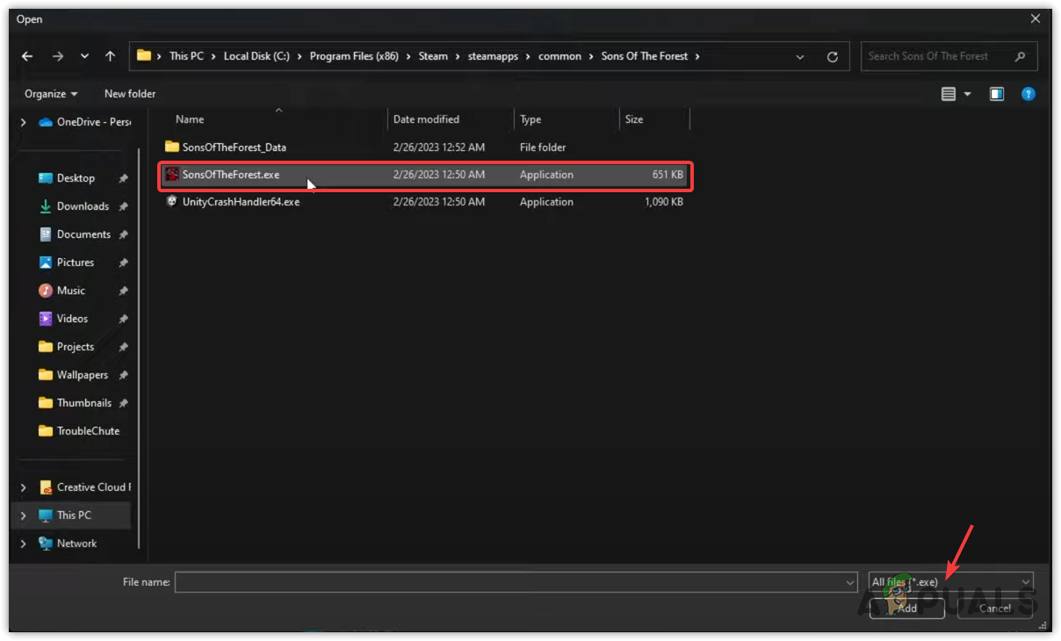Click the File name input field

(x=509, y=581)
